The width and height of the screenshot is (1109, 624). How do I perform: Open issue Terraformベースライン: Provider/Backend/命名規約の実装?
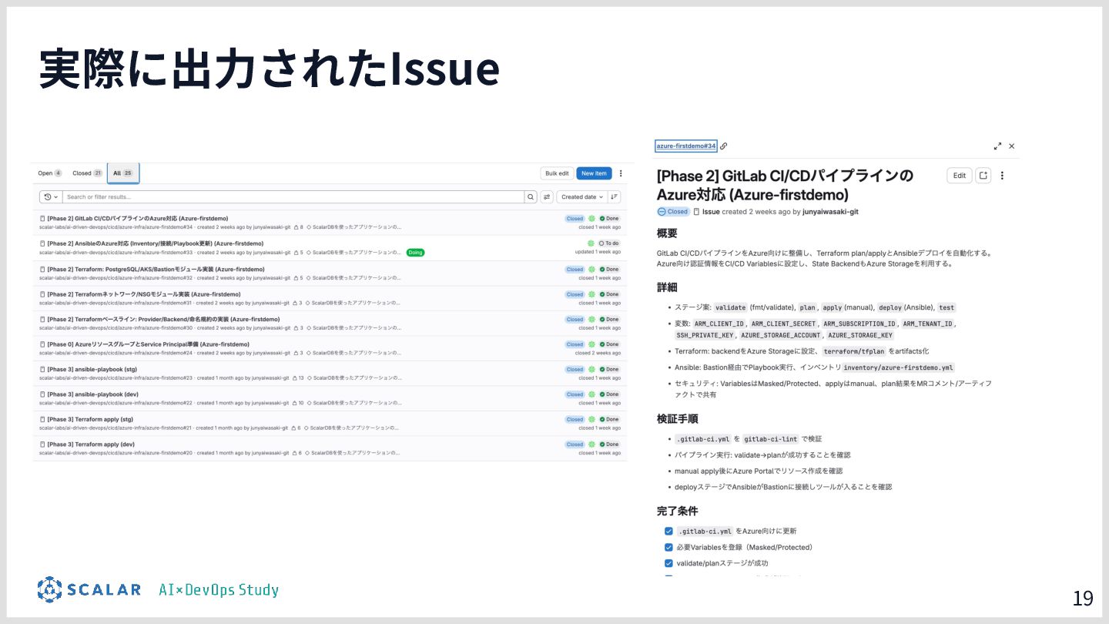[x=163, y=319]
